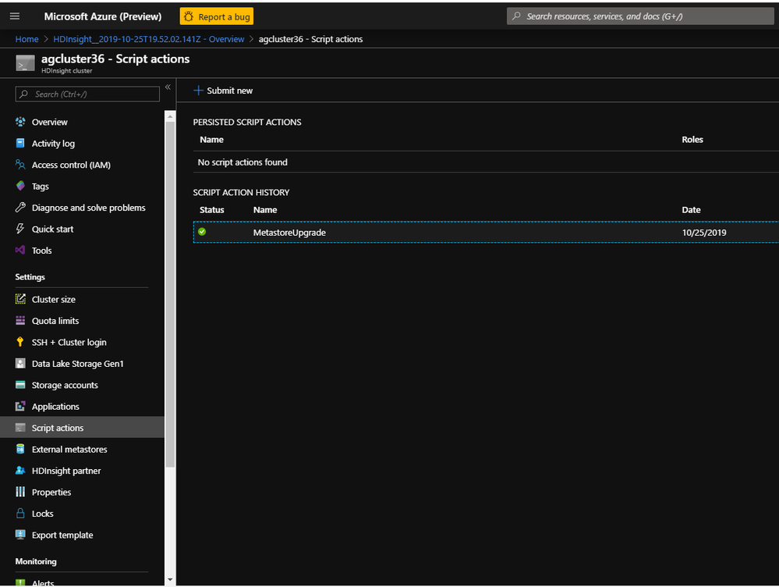Click the Applications icon
Screen dimensions: 779x587
[x=20, y=406]
